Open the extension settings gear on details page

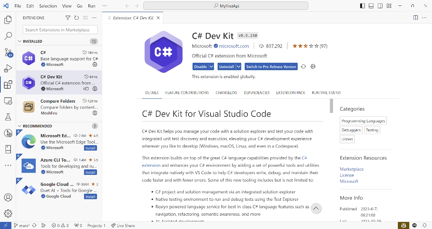(313, 67)
